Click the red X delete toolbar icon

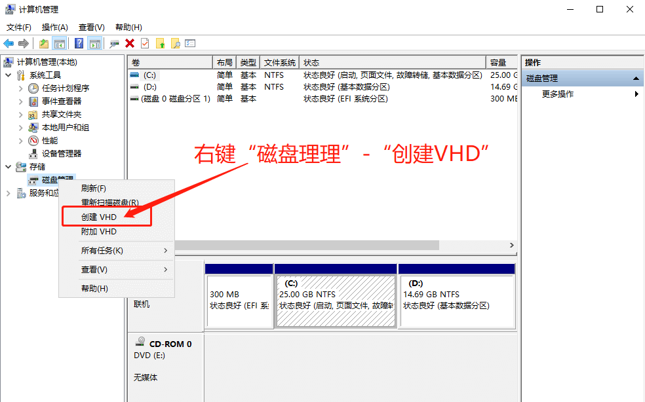[x=130, y=43]
